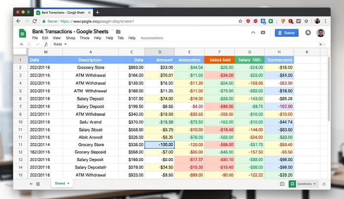Select column H header
This screenshot has height=199, width=344.
tap(279, 52)
